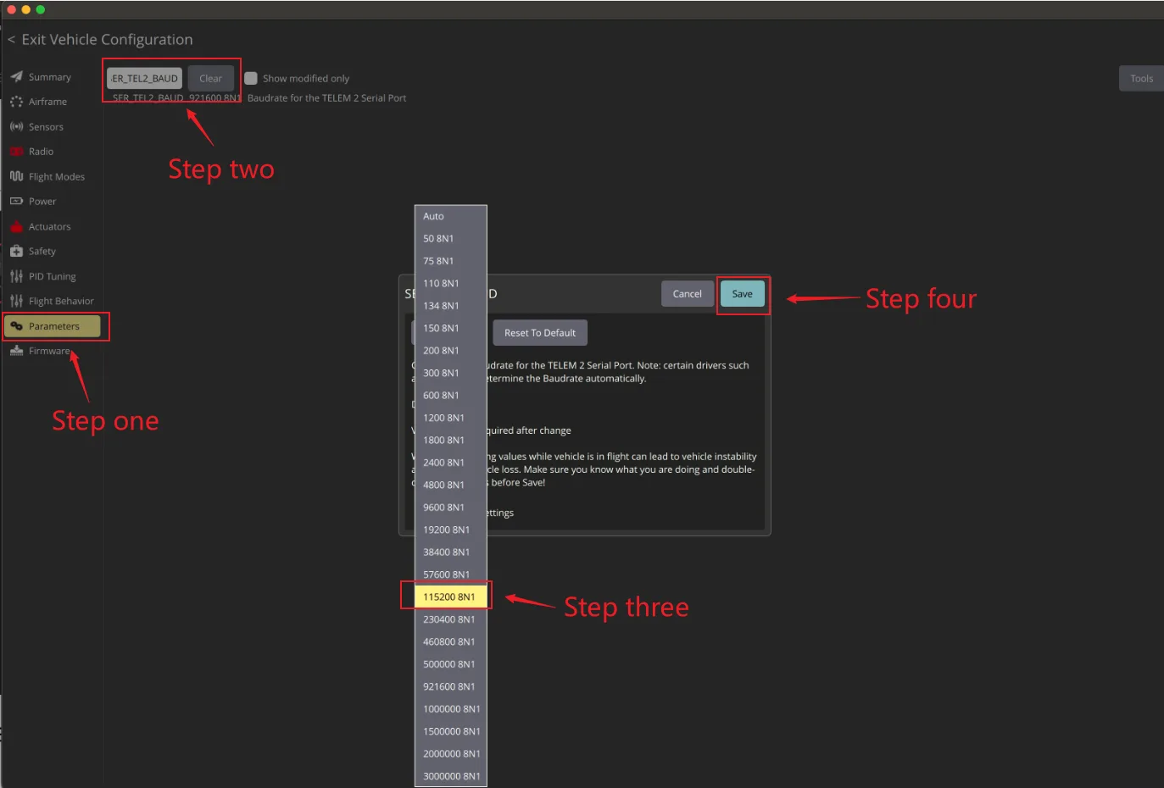The height and width of the screenshot is (788, 1164).
Task: Click the PID Tuning sliders icon
Action: click(16, 276)
